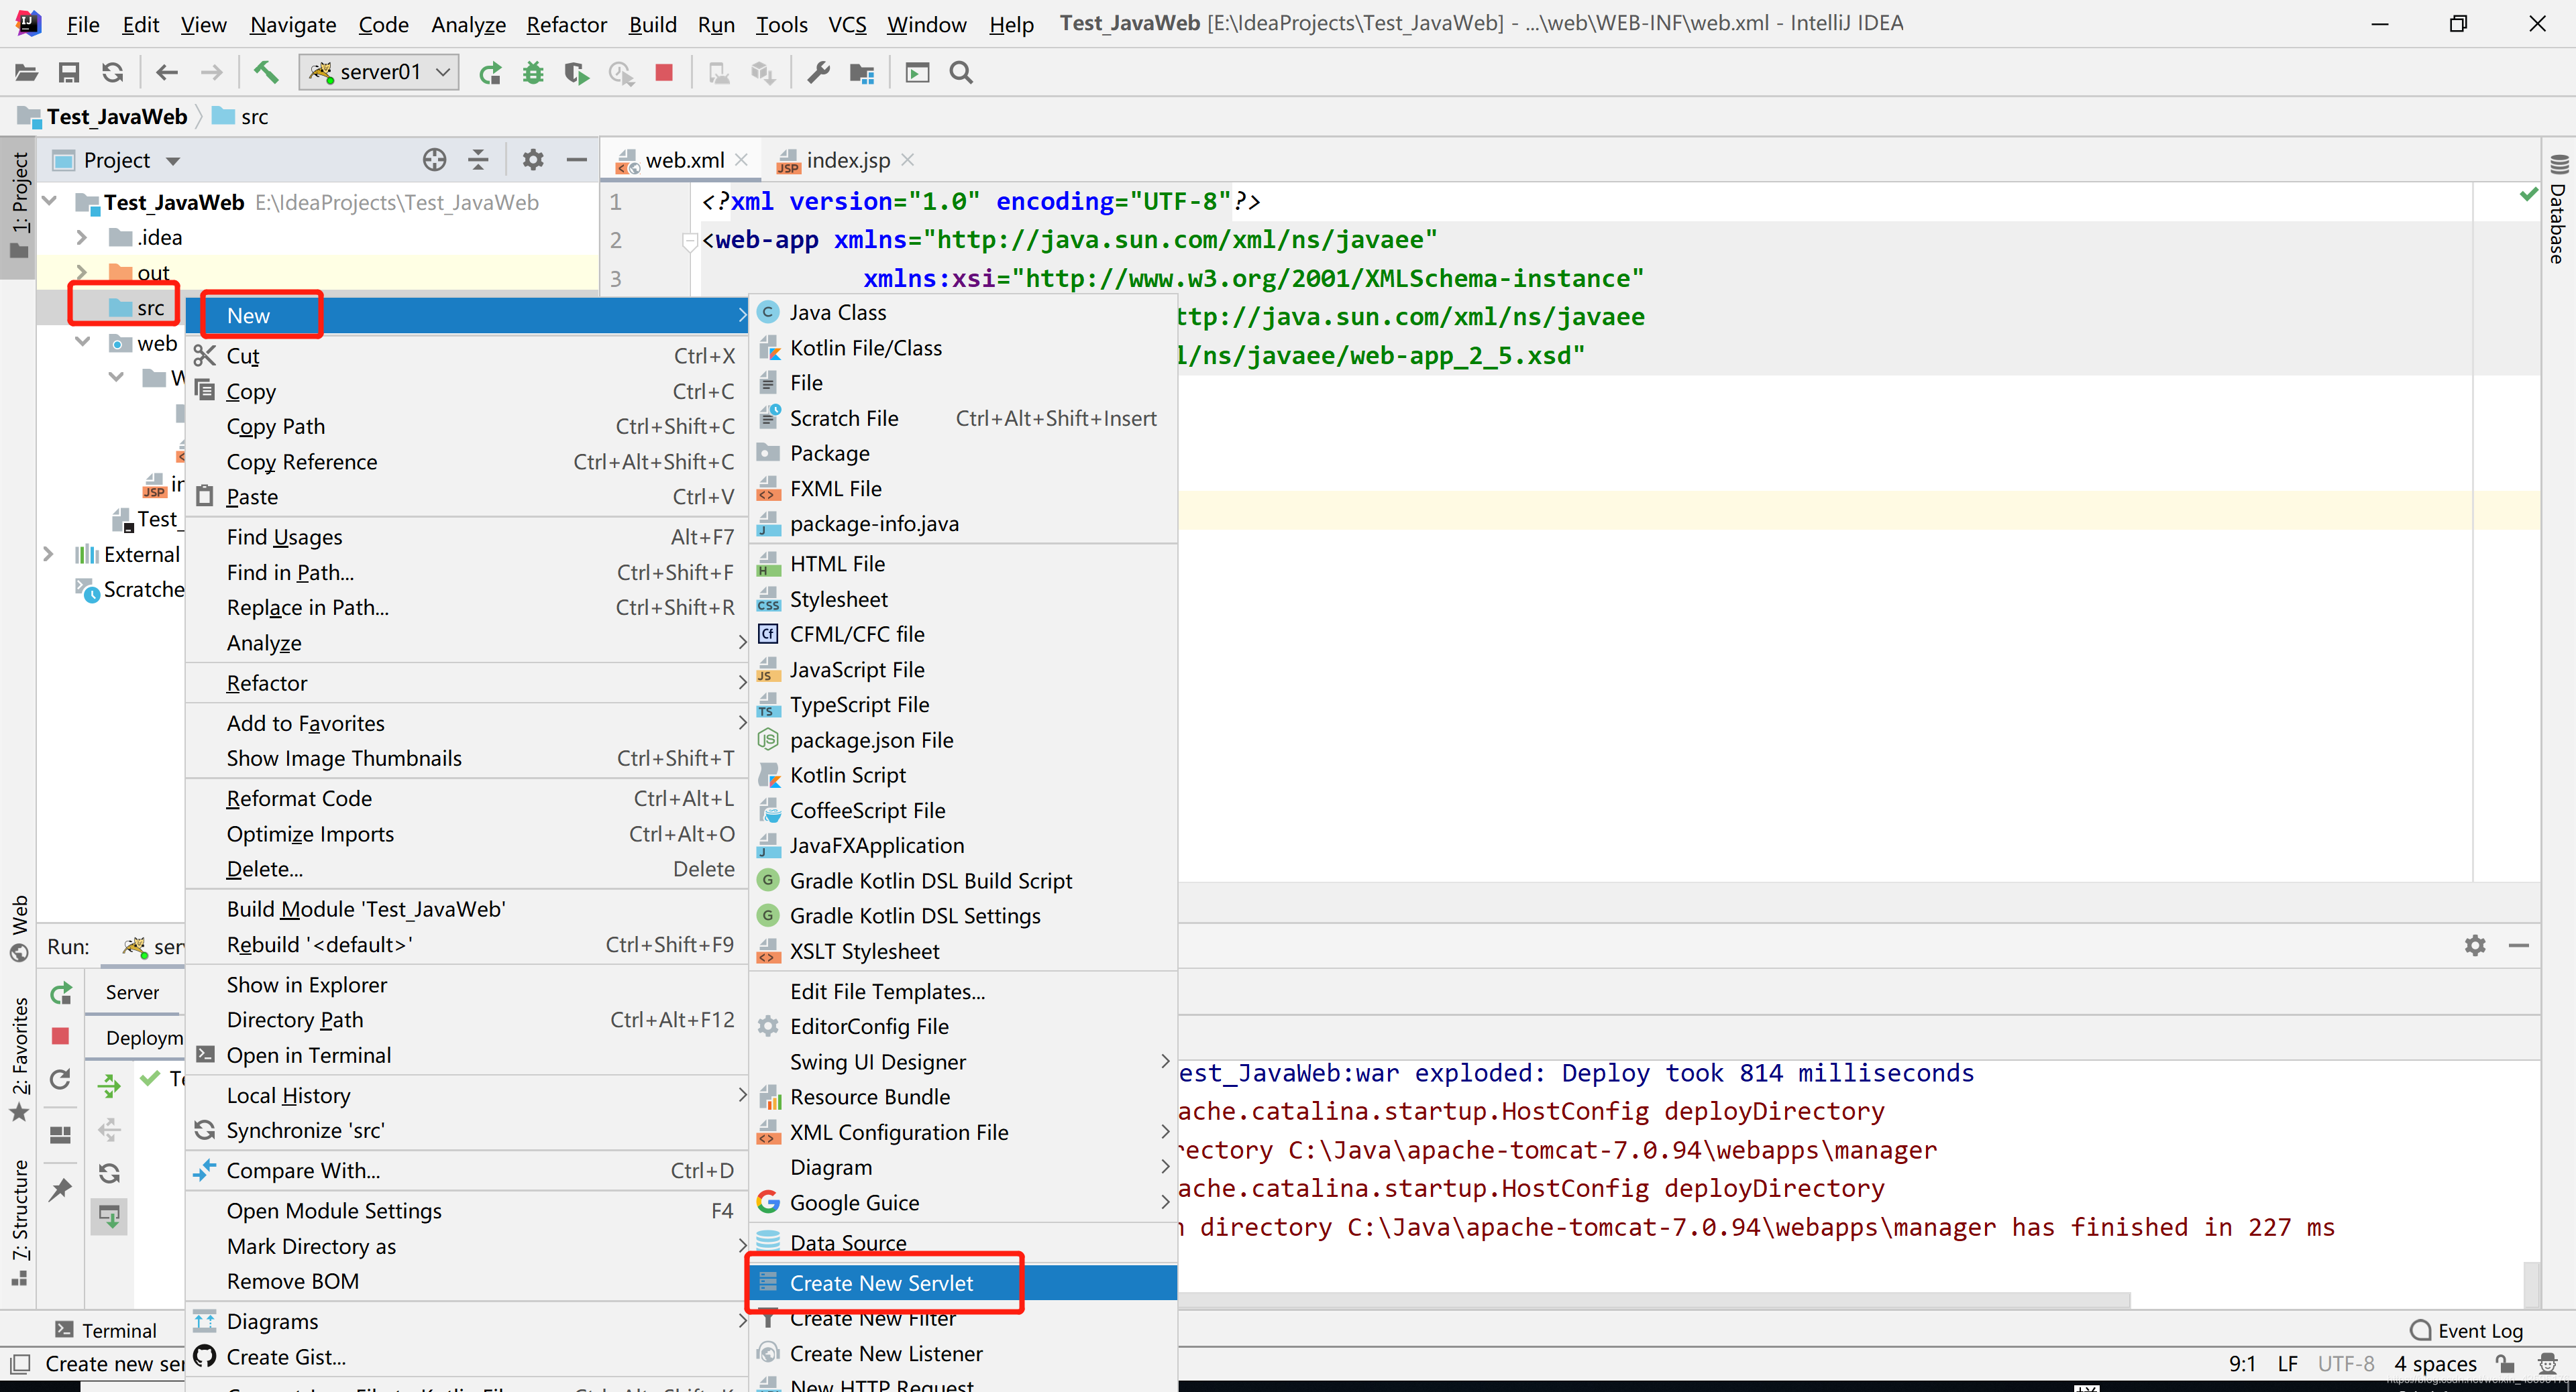Open the server01 run configuration dropdown
Viewport: 2576px width, 1392px height.
click(x=380, y=72)
